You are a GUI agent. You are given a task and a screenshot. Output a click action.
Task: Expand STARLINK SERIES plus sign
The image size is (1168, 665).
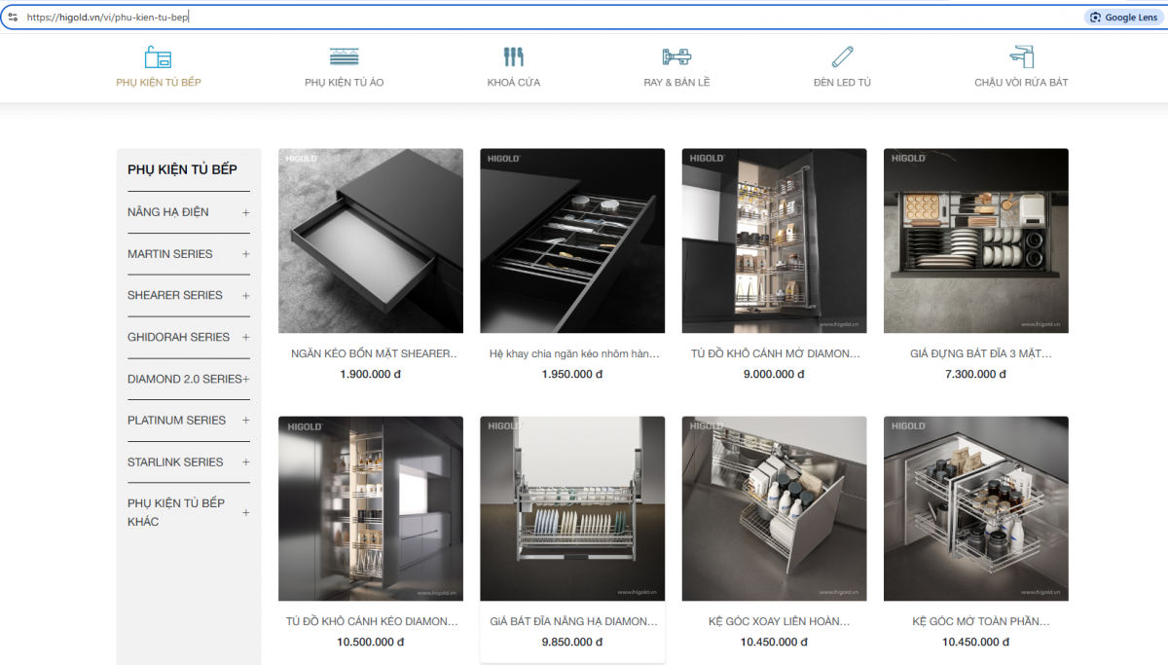246,462
